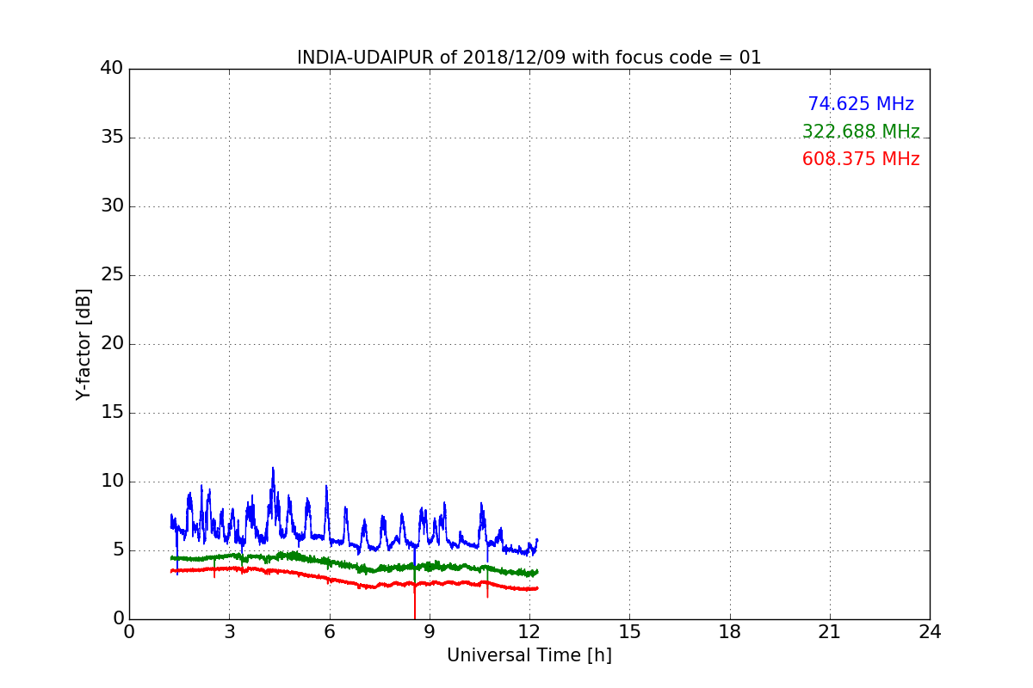
Task: Click the 21 tick label on the time axis
Action: point(829,633)
